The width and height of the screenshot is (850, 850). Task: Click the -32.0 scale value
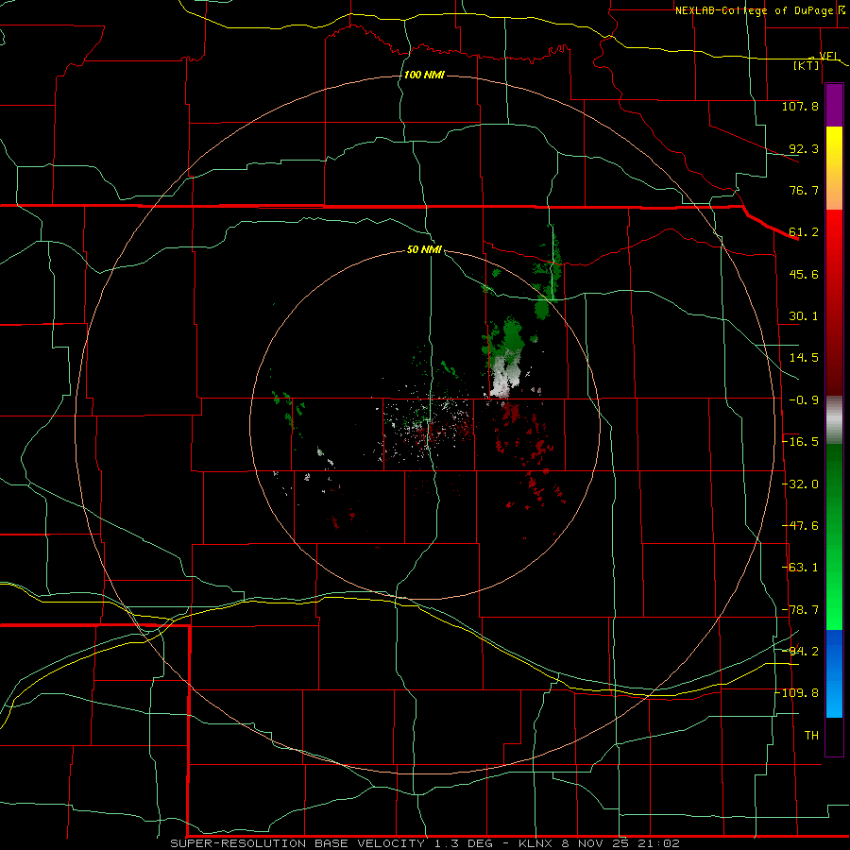point(800,484)
